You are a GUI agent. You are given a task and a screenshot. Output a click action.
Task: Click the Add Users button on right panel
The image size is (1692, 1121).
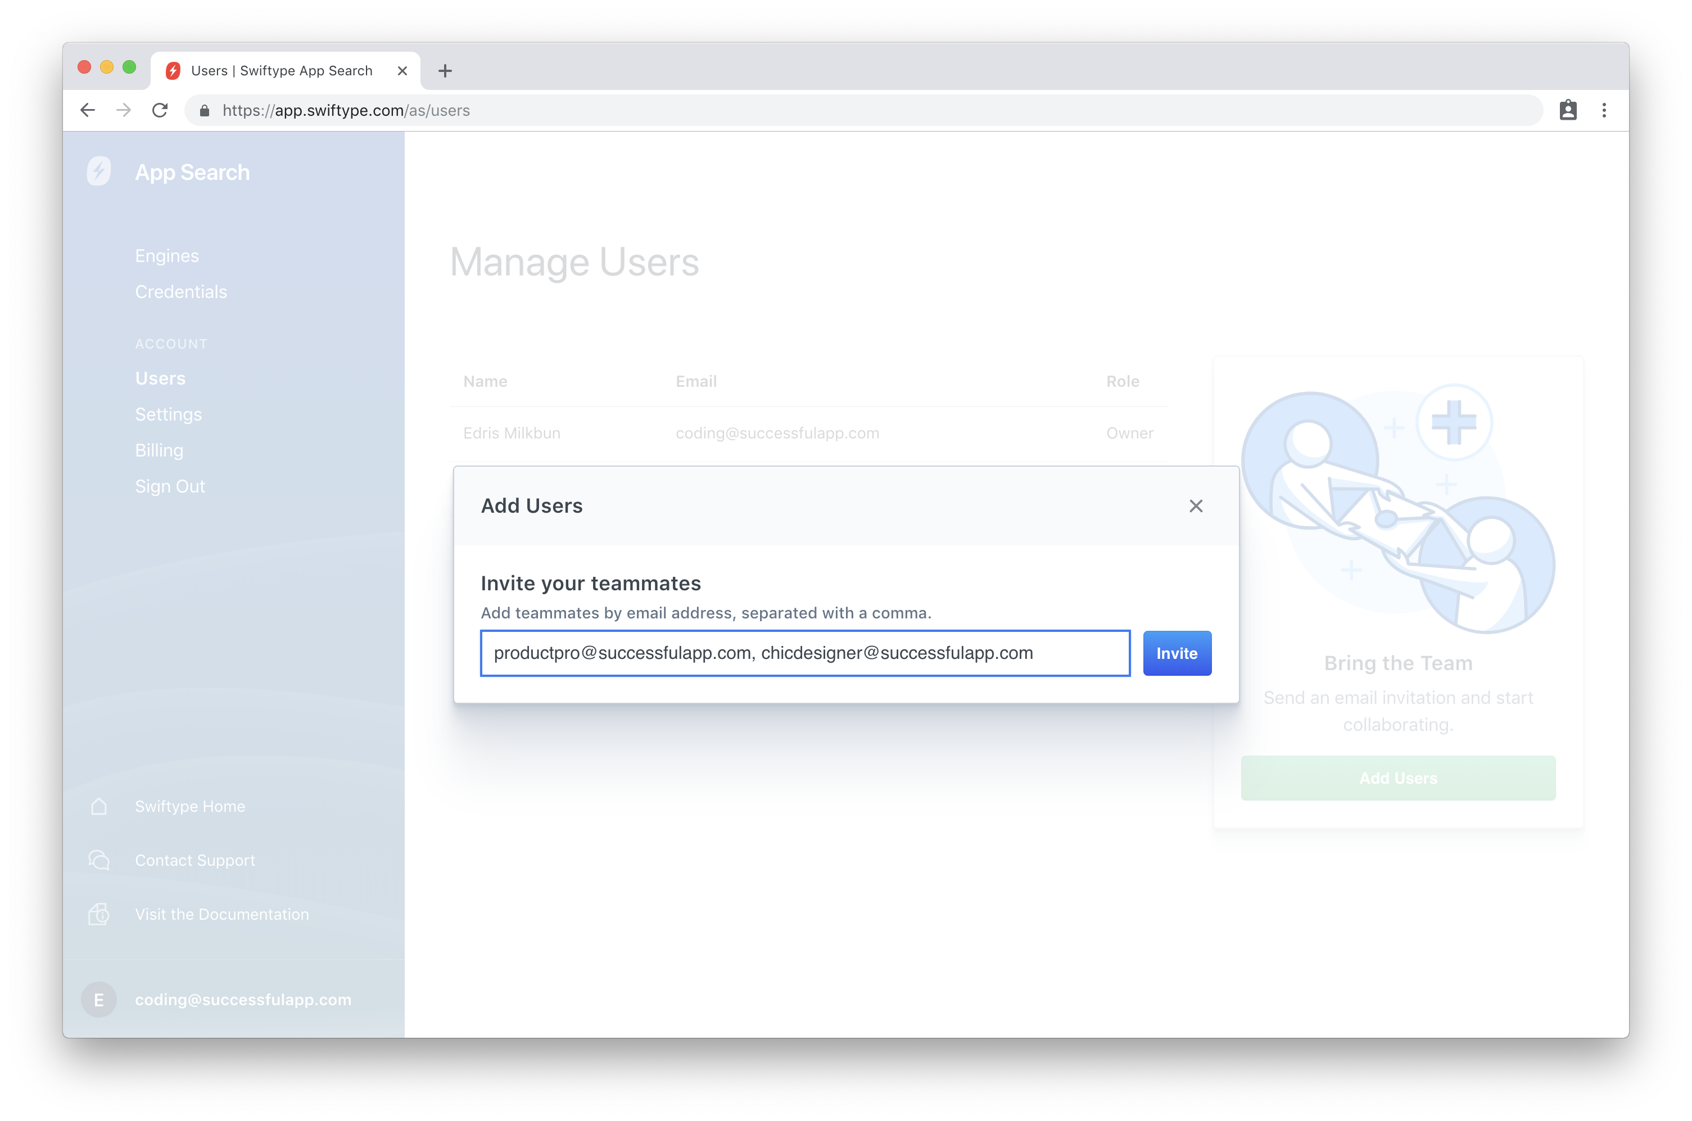point(1398,777)
